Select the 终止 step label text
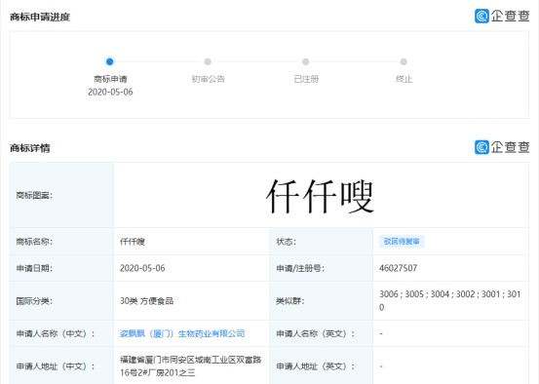Screen dimensions: 539x384 [404, 79]
